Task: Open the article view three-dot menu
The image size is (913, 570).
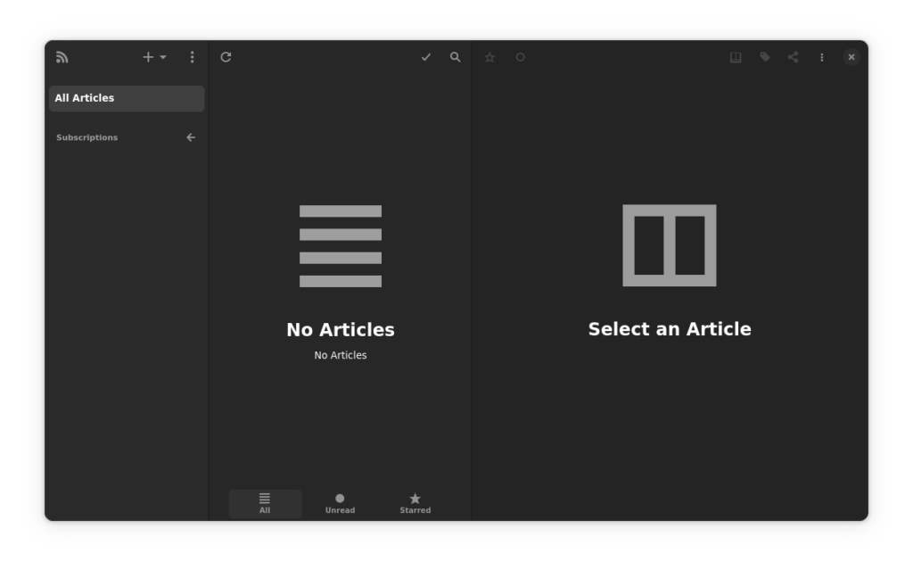Action: click(x=822, y=57)
